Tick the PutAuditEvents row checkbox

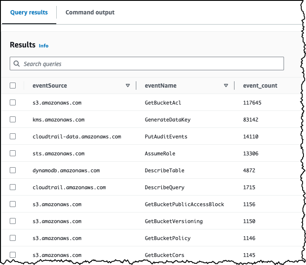(13, 136)
